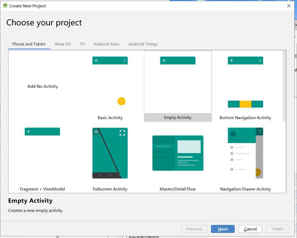The height and width of the screenshot is (238, 297).
Task: Select the Empty Activity template thumbnail
Action: pyautogui.click(x=178, y=82)
